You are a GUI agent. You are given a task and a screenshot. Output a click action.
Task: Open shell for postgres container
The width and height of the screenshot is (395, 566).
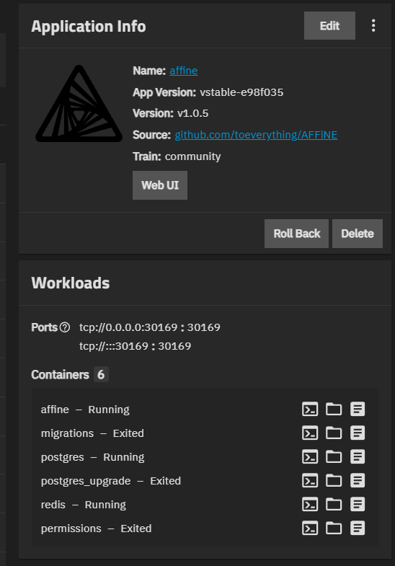pyautogui.click(x=310, y=457)
